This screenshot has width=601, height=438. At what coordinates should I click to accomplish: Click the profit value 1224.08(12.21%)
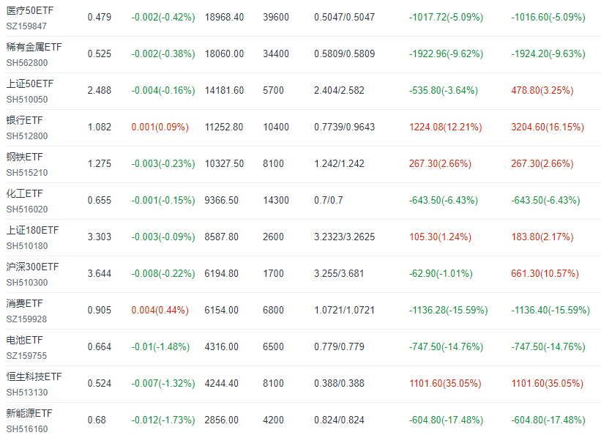point(445,127)
